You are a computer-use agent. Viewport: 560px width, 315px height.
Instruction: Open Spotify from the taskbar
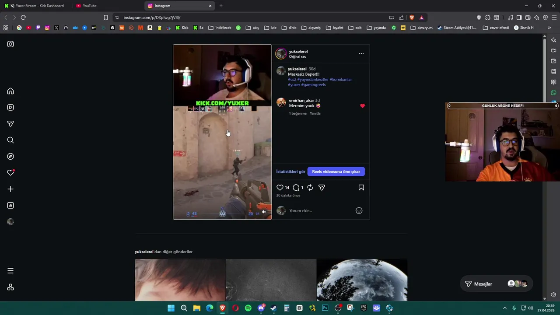(248, 308)
